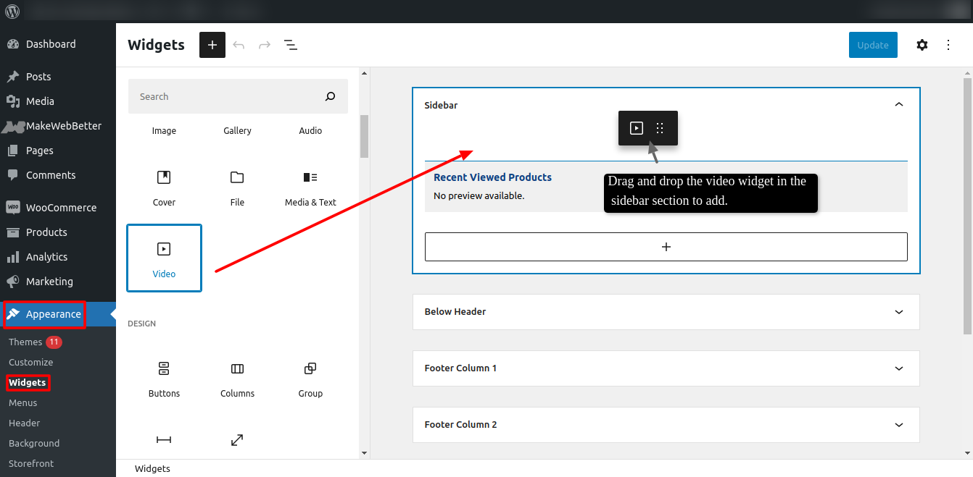This screenshot has width=973, height=477.
Task: Expand Footer Column 1 section
Action: tap(899, 368)
